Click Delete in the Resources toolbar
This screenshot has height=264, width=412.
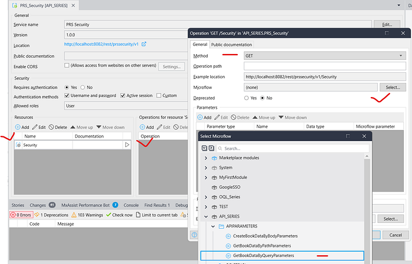pyautogui.click(x=59, y=127)
